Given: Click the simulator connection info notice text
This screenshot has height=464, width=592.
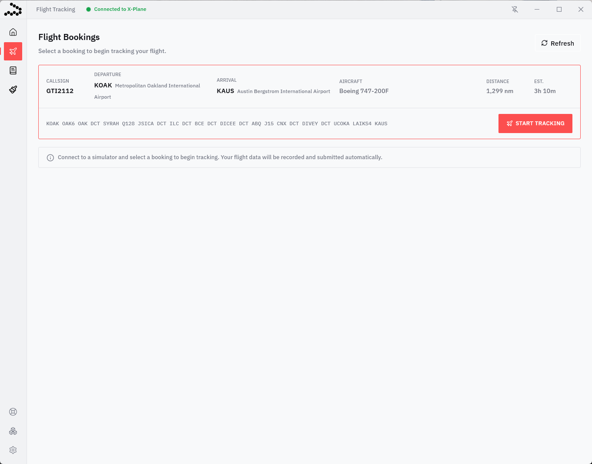Looking at the screenshot, I should click(x=220, y=157).
